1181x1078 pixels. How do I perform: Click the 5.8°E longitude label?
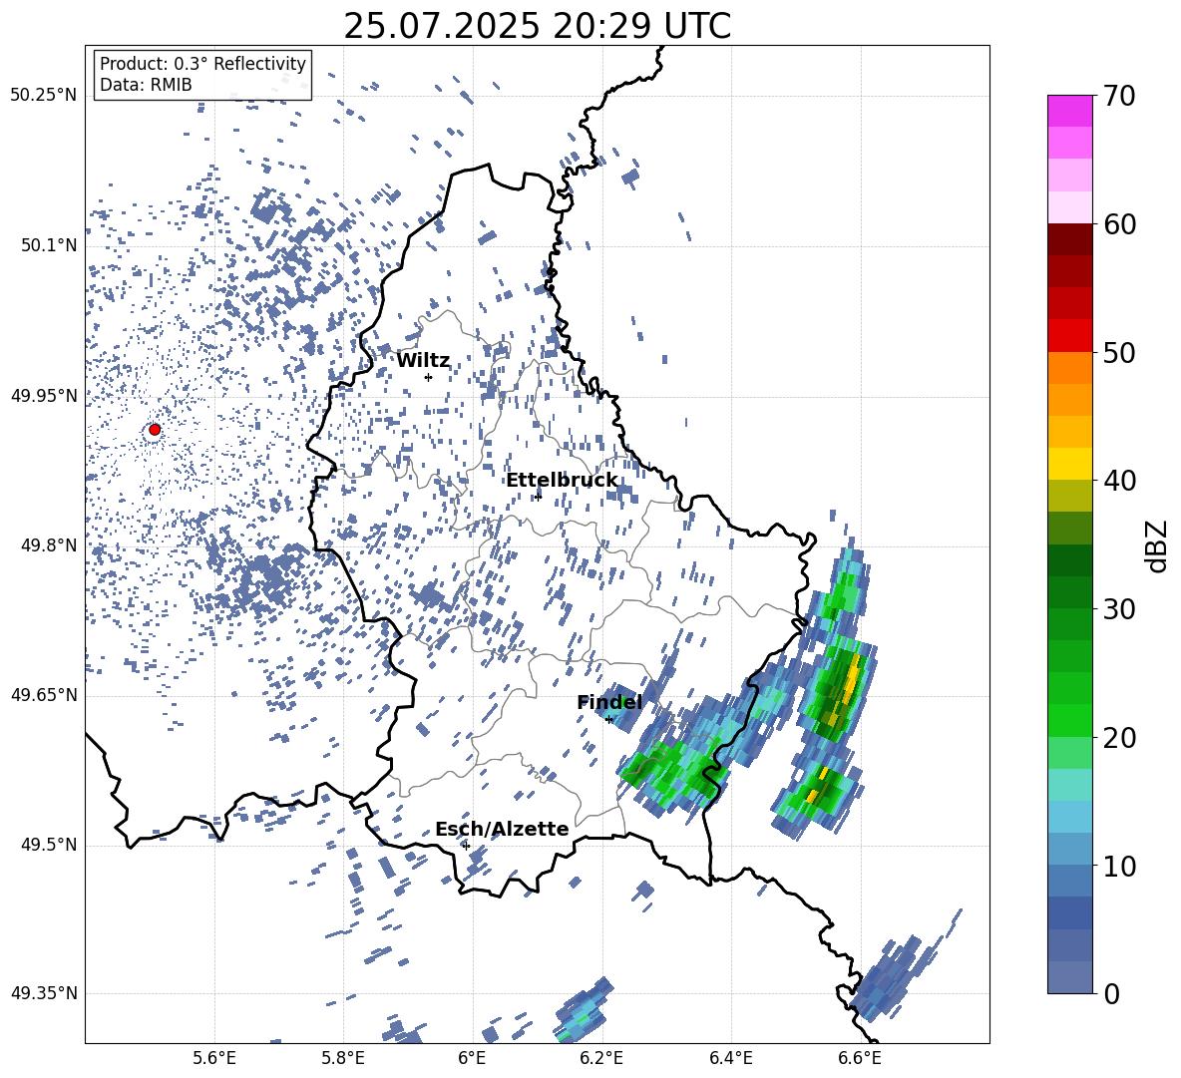pos(343,1058)
